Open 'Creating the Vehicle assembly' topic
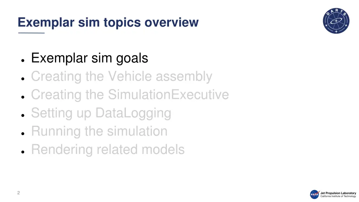 (121, 76)
